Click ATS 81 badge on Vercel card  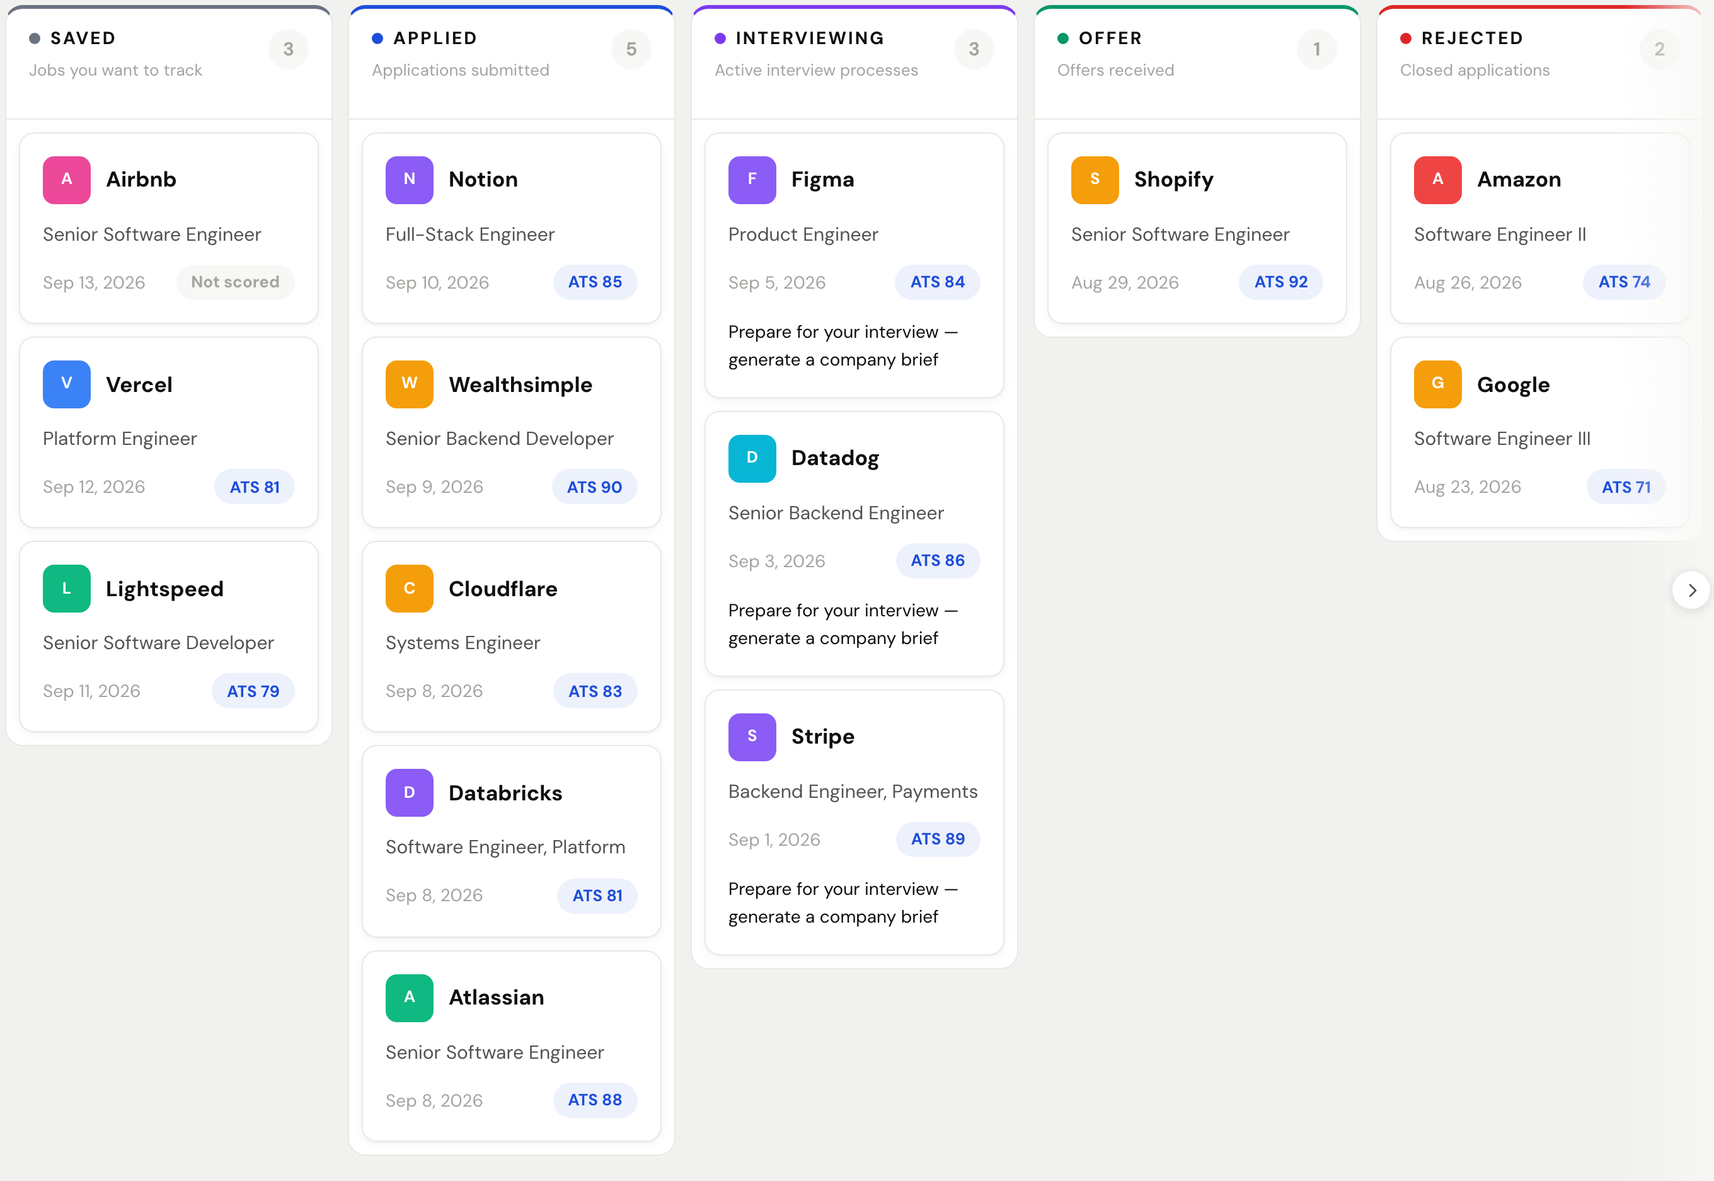click(x=255, y=487)
